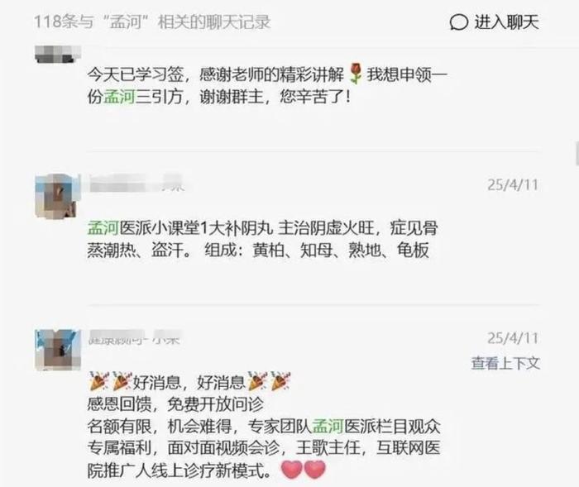Click the scrollbar handle on right edge
The height and width of the screenshot is (487, 579).
[577, 153]
